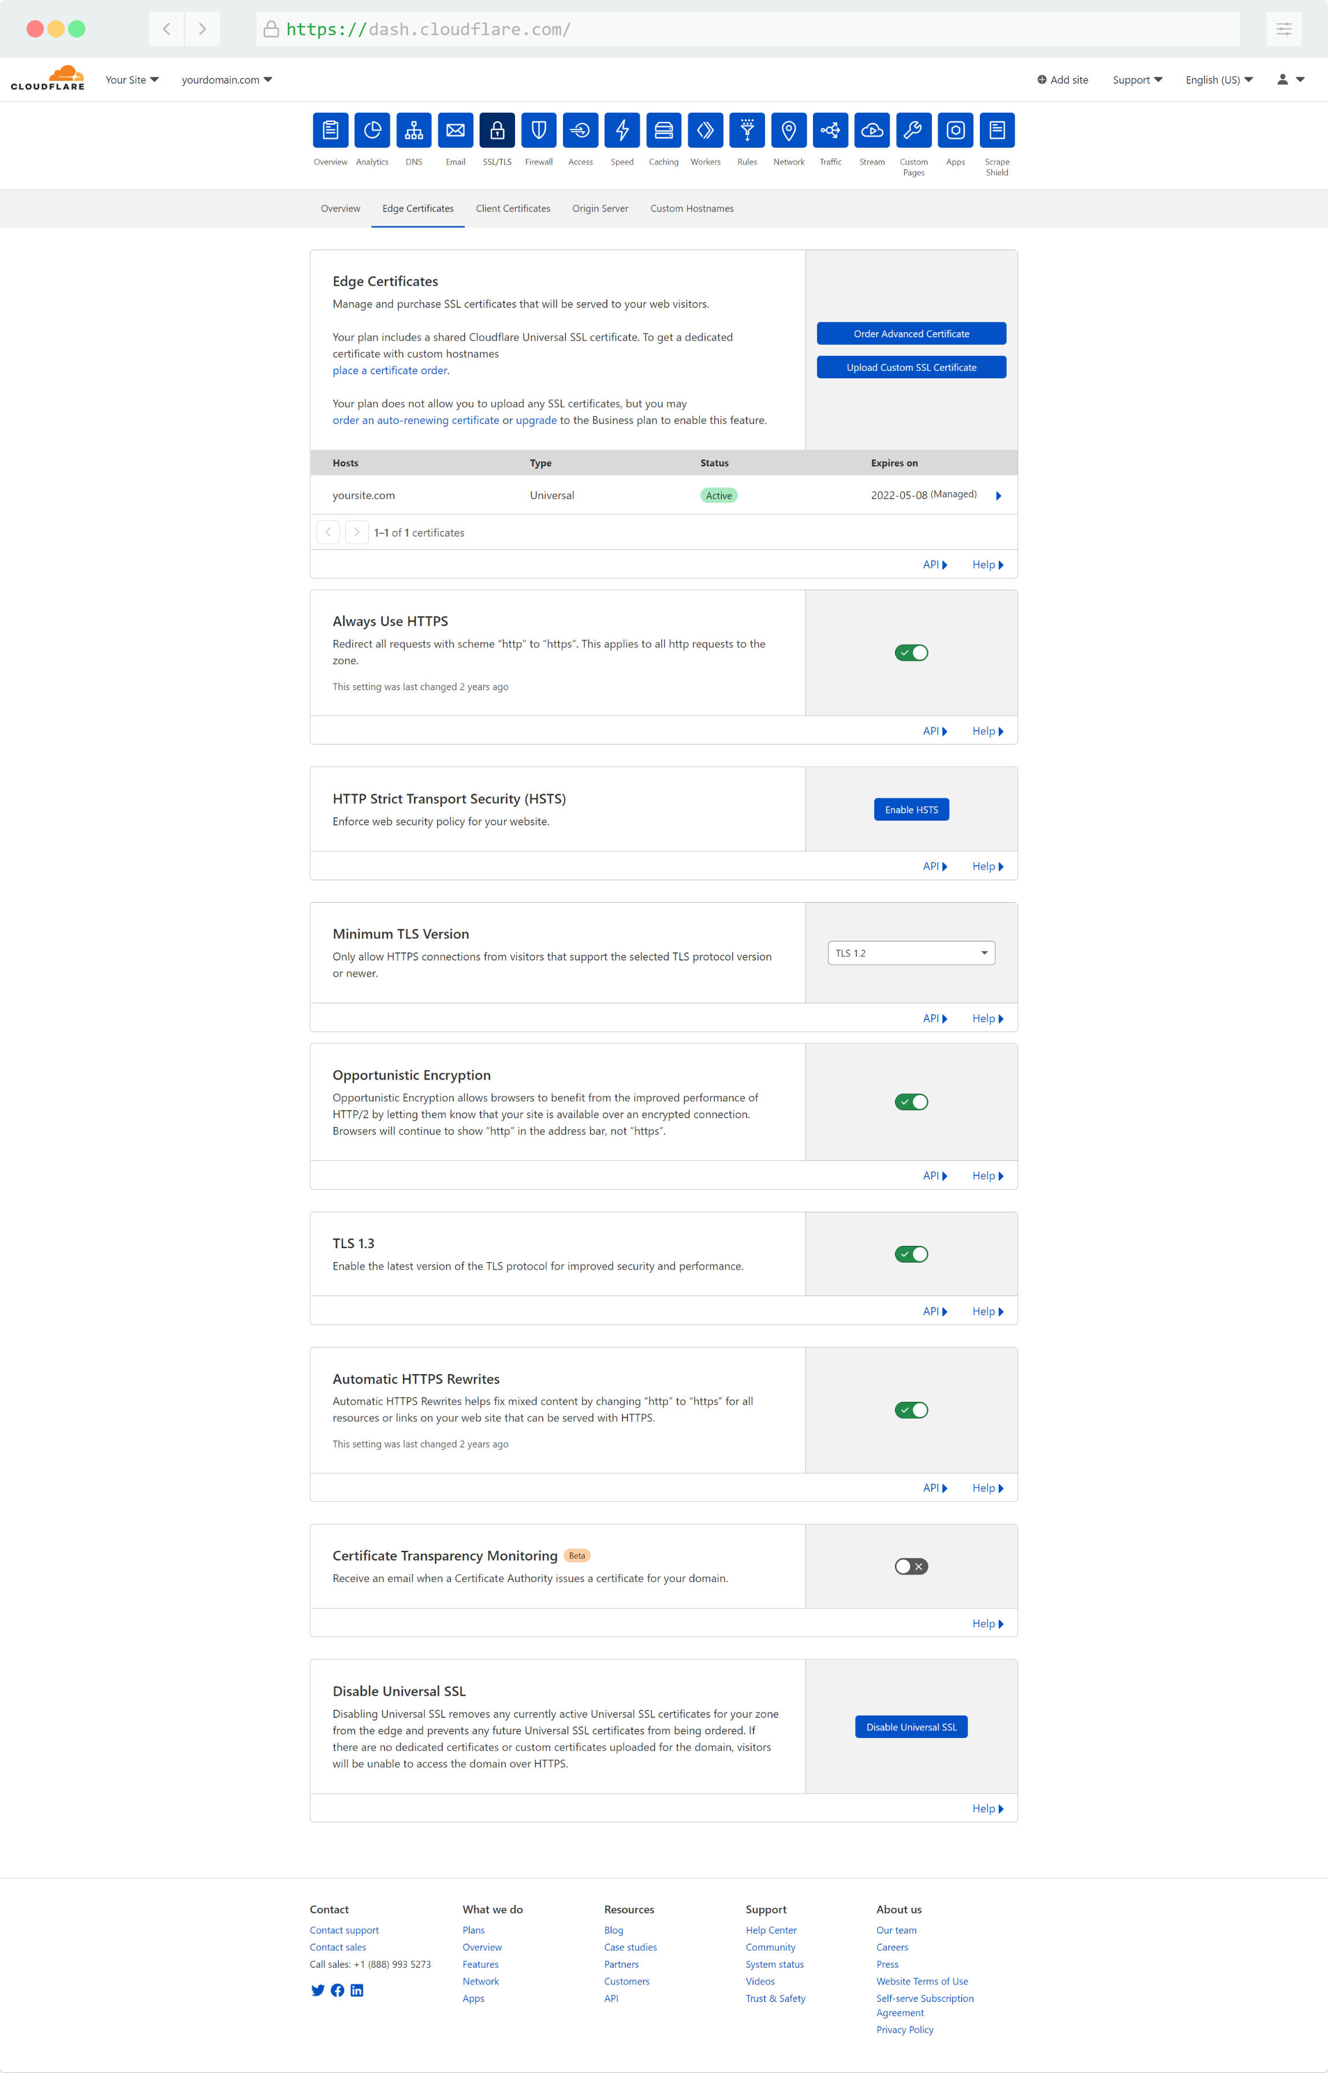Viewport: 1328px width, 2073px height.
Task: Open the Access icon
Action: click(x=580, y=131)
